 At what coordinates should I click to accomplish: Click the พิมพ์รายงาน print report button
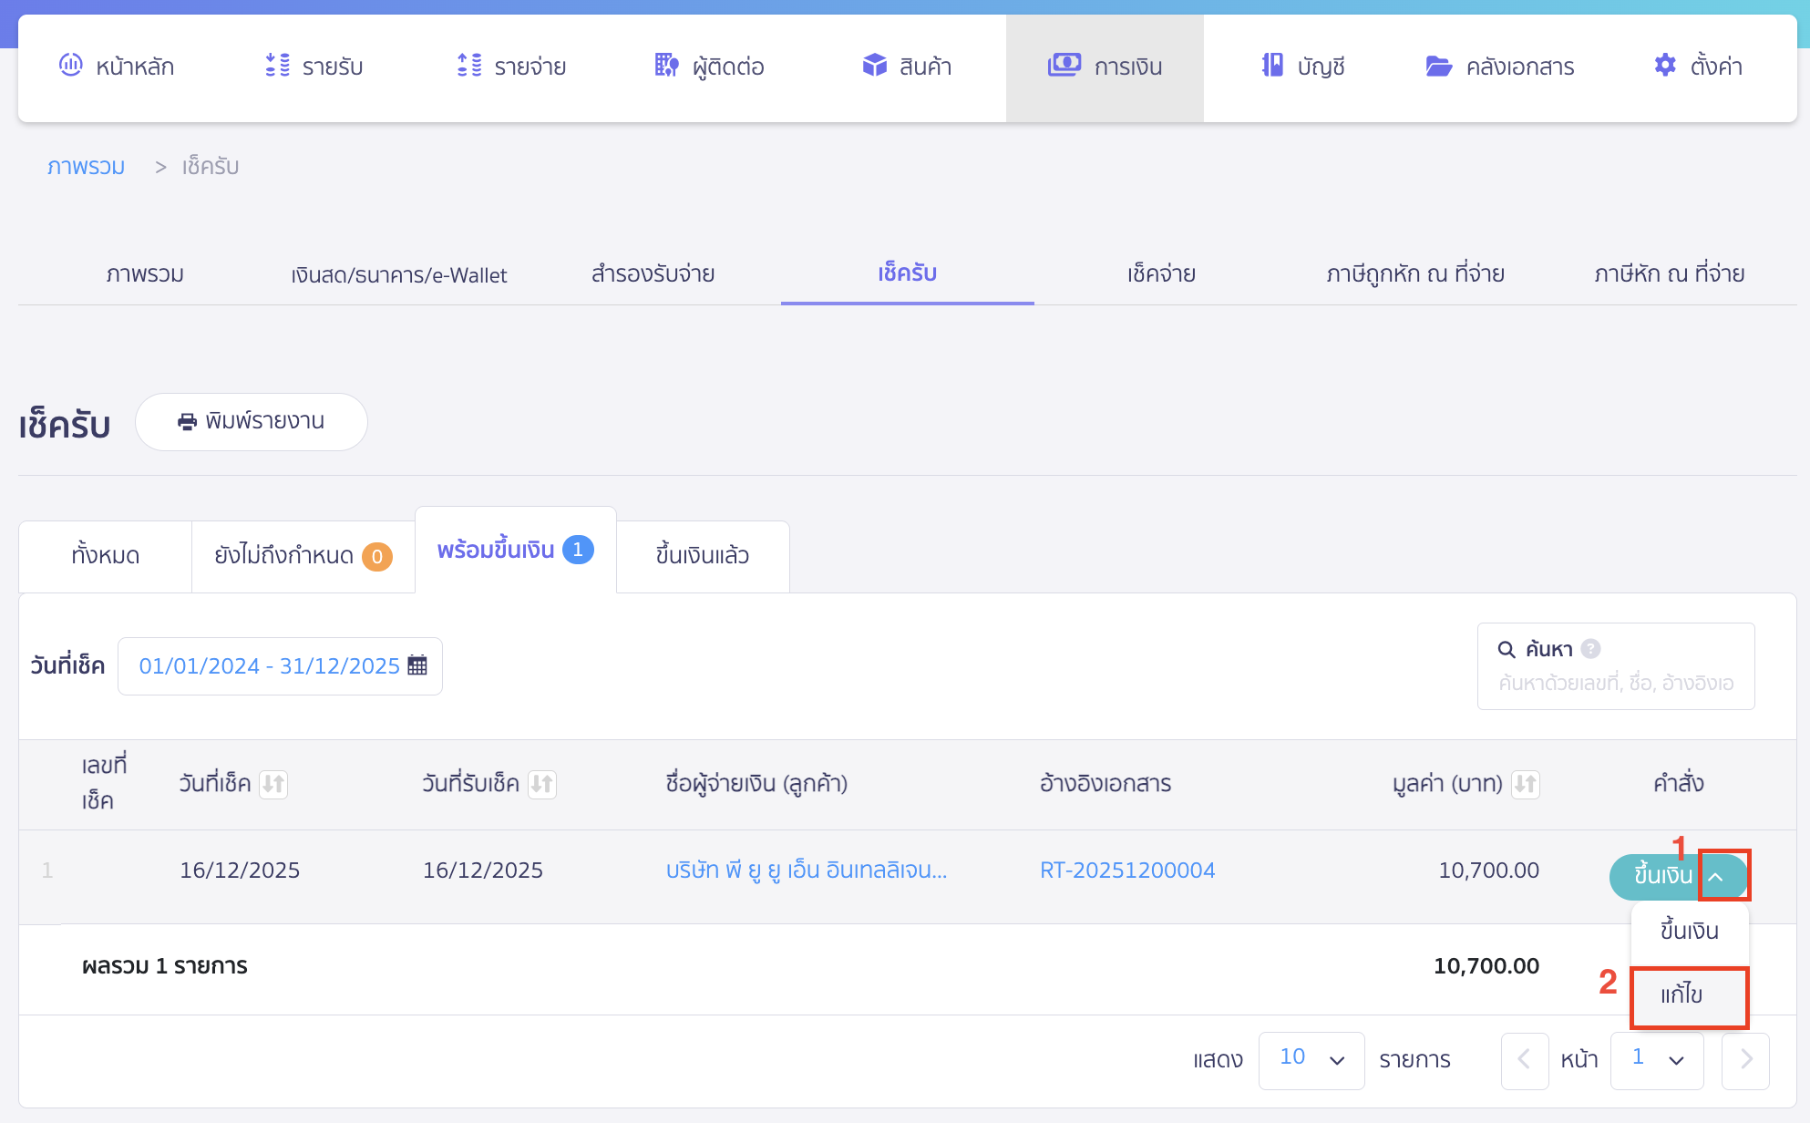(x=252, y=422)
